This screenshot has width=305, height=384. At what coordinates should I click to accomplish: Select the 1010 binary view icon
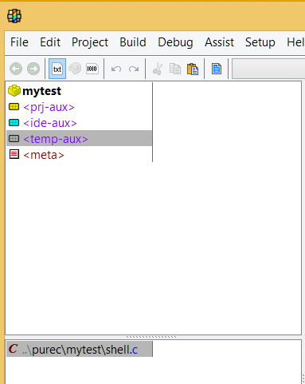pos(92,69)
